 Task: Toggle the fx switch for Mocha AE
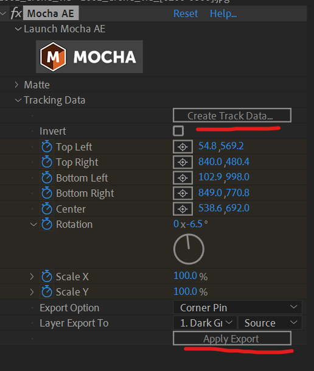coord(16,13)
